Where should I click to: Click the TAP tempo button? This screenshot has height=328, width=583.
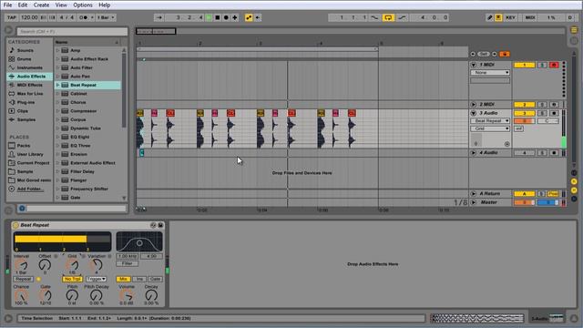(x=12, y=17)
